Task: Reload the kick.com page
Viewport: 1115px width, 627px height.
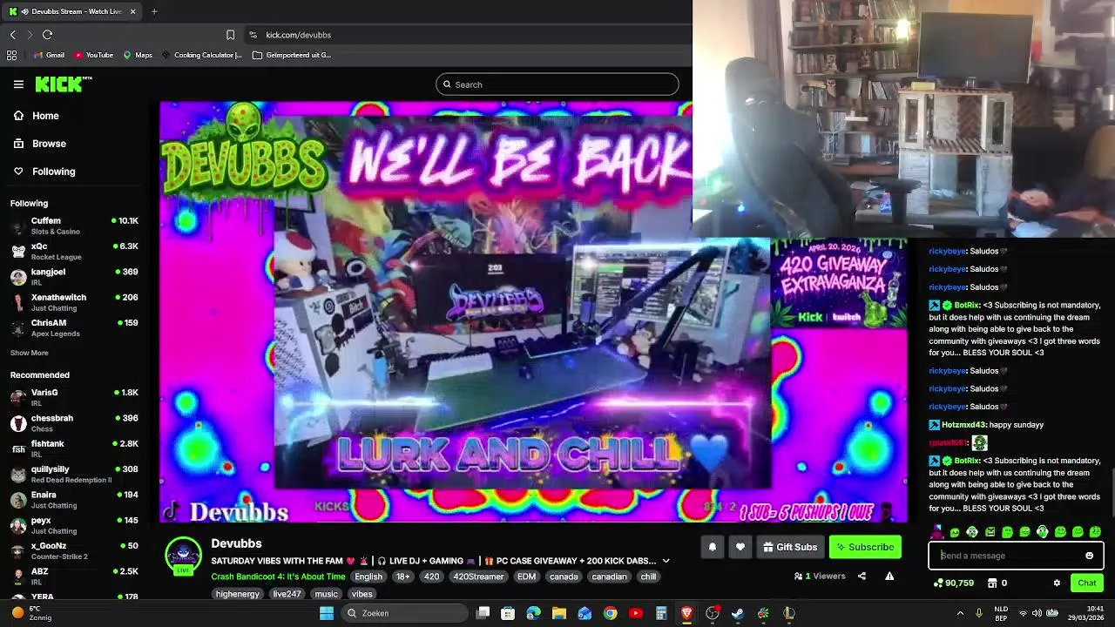Action: pos(47,35)
